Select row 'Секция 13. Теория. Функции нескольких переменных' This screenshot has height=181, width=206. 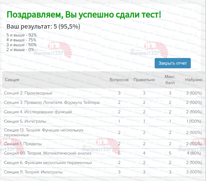[x=104, y=132]
